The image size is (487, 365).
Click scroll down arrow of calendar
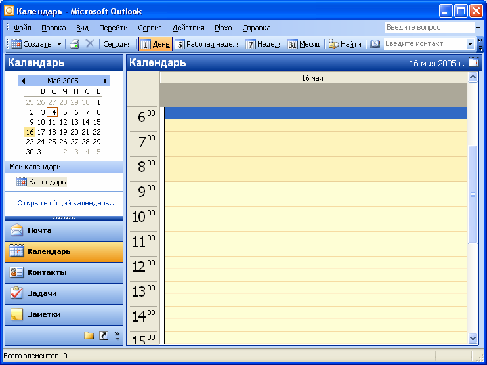(473, 338)
